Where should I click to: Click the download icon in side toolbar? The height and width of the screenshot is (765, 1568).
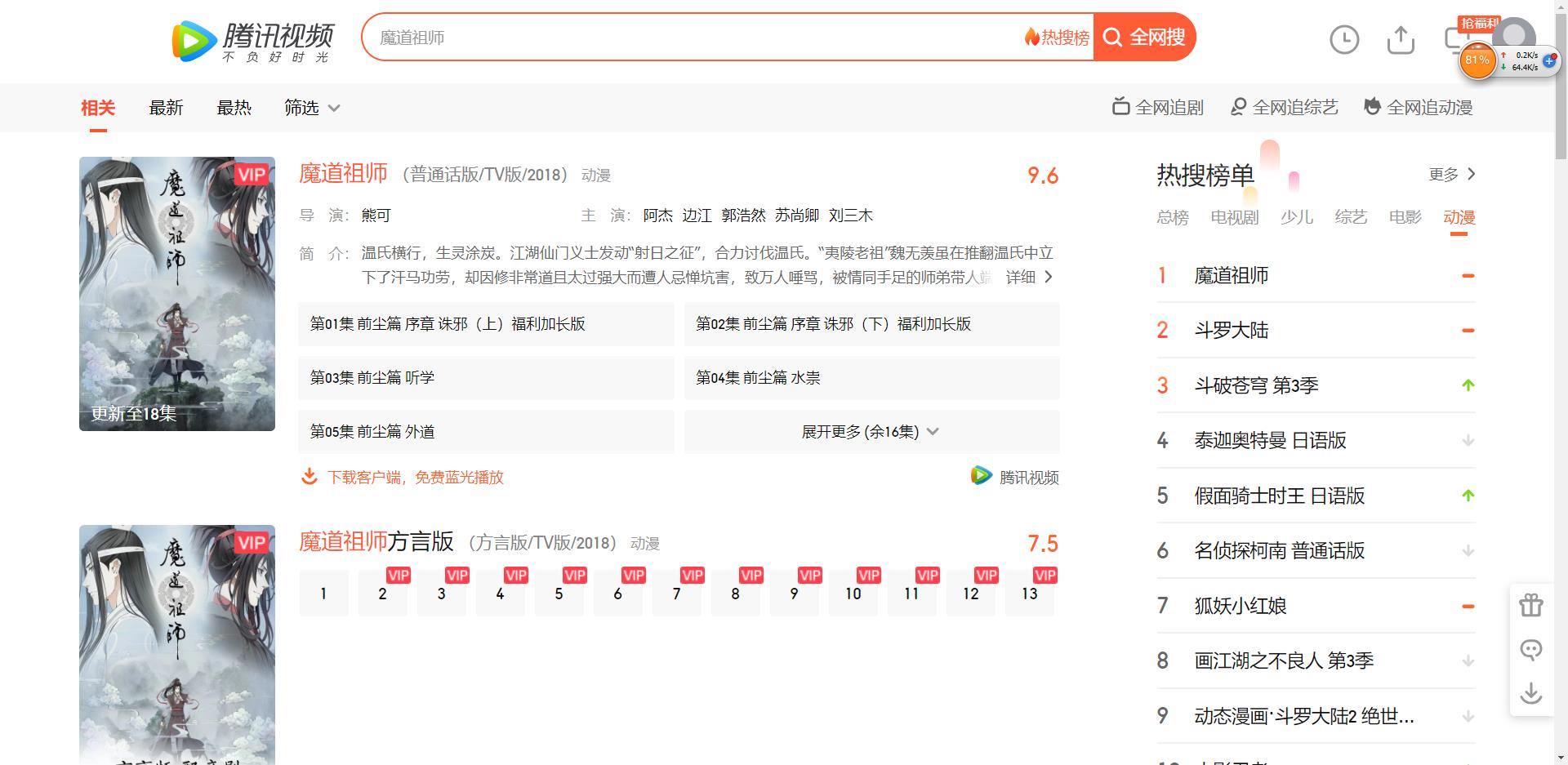pos(1530,694)
